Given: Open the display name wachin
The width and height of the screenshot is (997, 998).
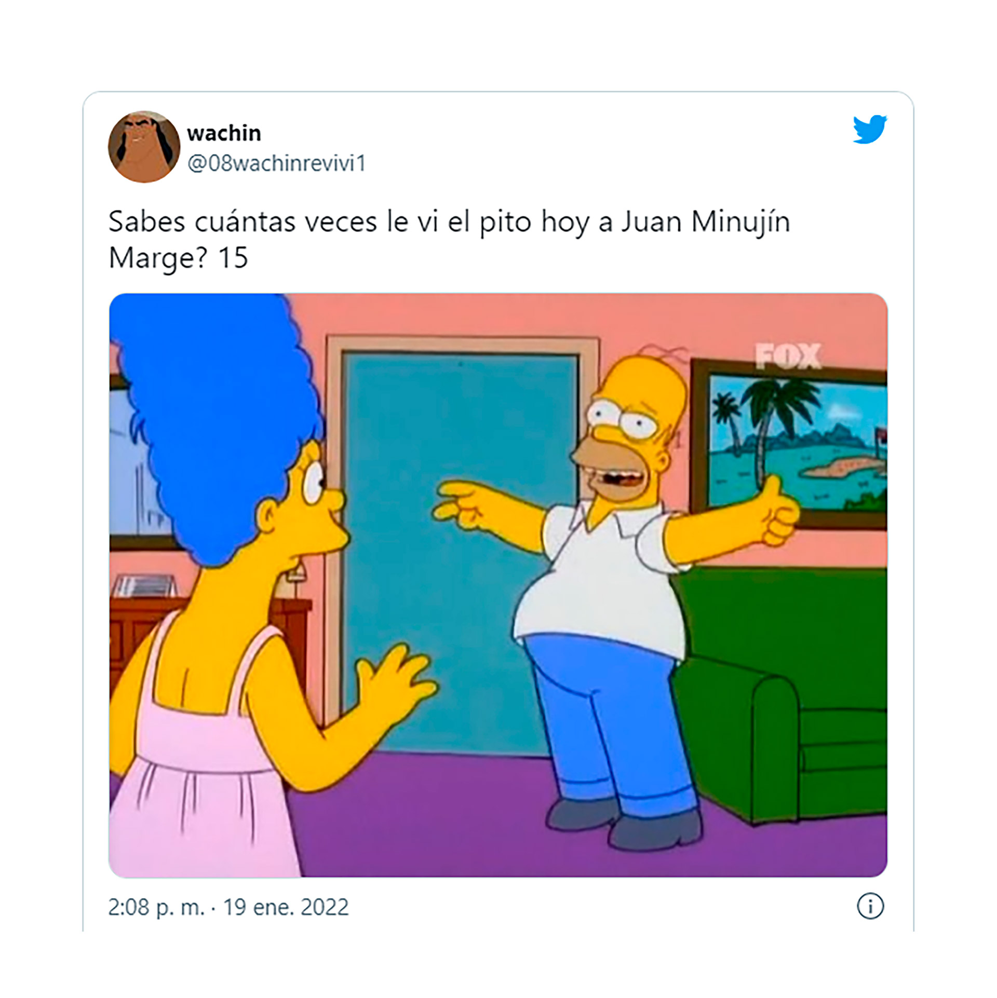Looking at the screenshot, I should (224, 133).
